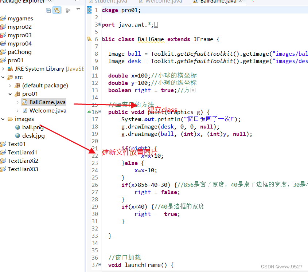Click line number 1 in the gutter
308x272 pixels.
click(x=96, y=10)
